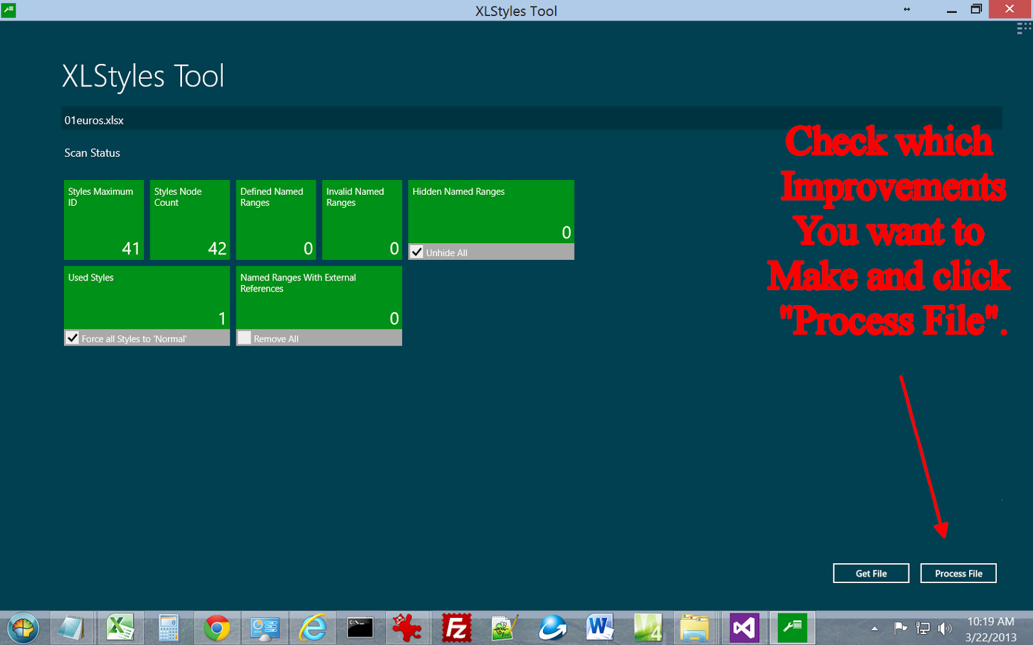The width and height of the screenshot is (1033, 645).
Task: Open the Command Prompt from the taskbar
Action: 360,627
